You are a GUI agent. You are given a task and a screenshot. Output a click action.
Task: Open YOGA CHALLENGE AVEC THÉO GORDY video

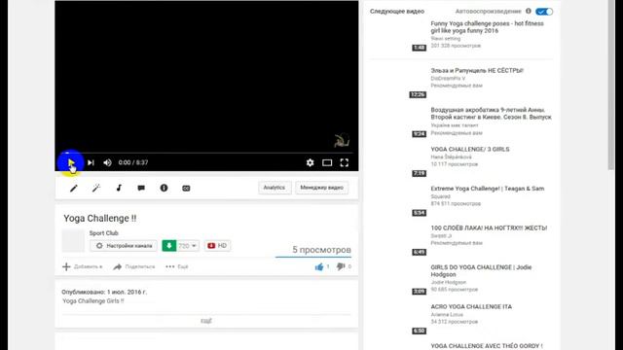487,346
